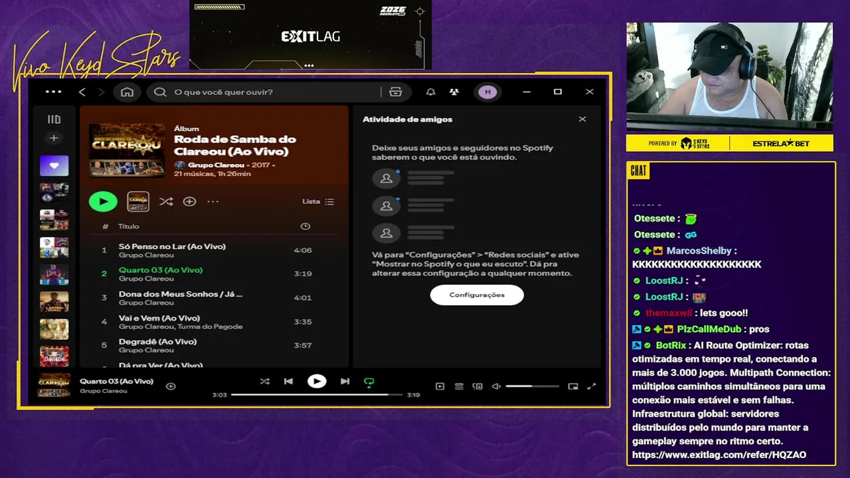Open Liked Songs heart tile

coord(54,166)
